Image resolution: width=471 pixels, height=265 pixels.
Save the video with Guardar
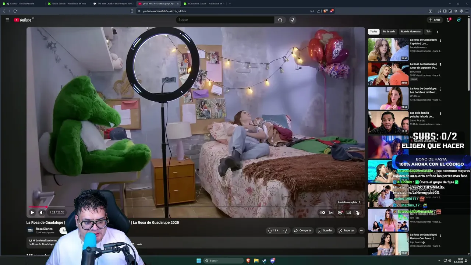click(x=325, y=230)
